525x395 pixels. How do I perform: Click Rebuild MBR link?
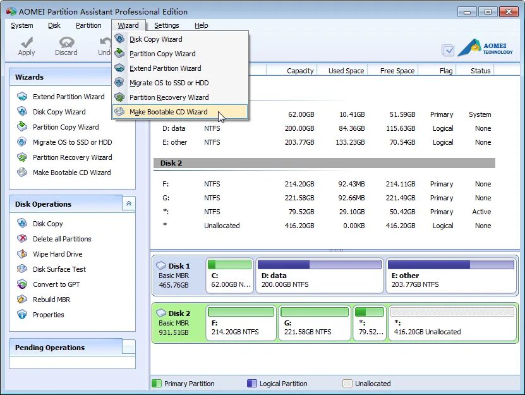(x=52, y=300)
